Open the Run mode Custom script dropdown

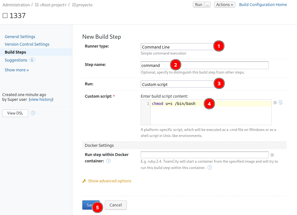pyautogui.click(x=179, y=84)
